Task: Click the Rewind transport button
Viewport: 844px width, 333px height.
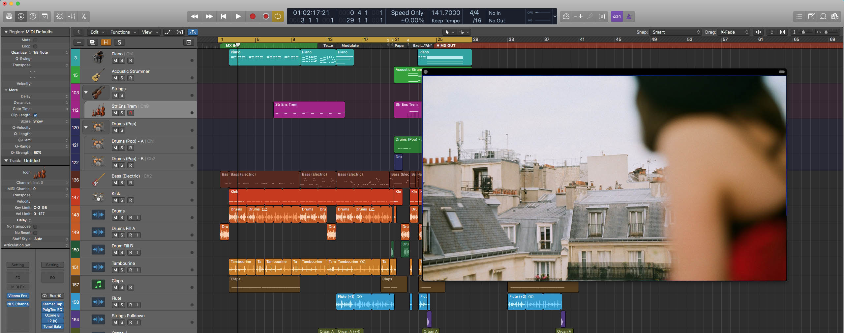Action: (195, 16)
